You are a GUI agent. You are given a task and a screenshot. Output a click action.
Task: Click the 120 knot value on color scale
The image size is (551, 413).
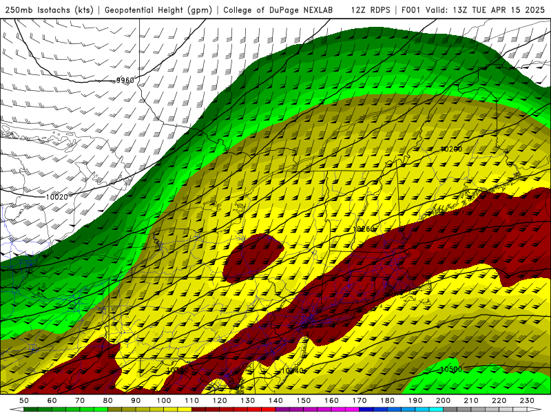click(220, 401)
